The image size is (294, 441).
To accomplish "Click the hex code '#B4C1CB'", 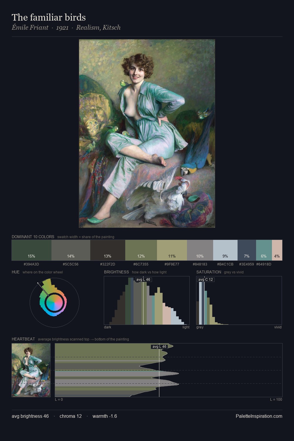I will click(x=225, y=264).
